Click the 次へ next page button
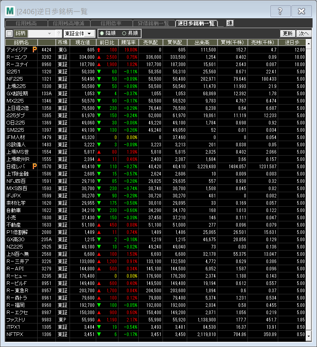This screenshot has height=347, width=317. pyautogui.click(x=303, y=34)
